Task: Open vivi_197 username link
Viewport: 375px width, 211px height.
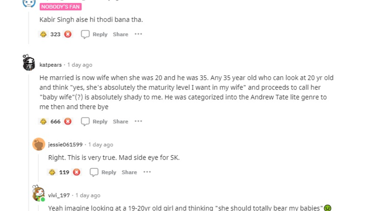Action: pos(59,195)
